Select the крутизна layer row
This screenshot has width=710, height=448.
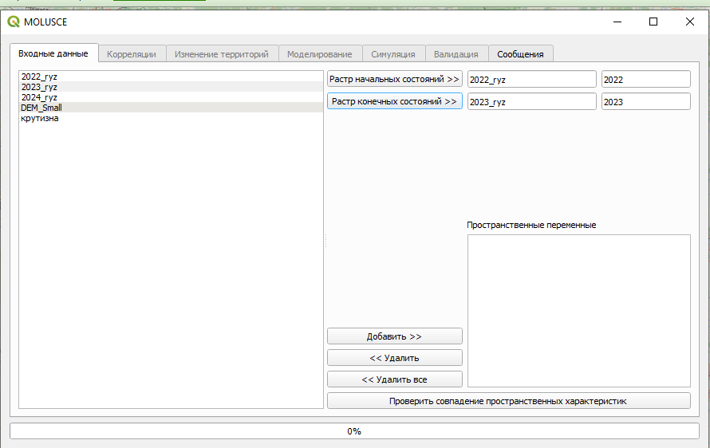[x=172, y=118]
